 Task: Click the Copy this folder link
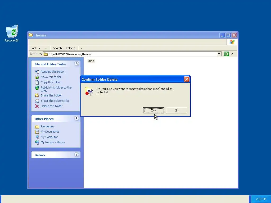(x=51, y=82)
